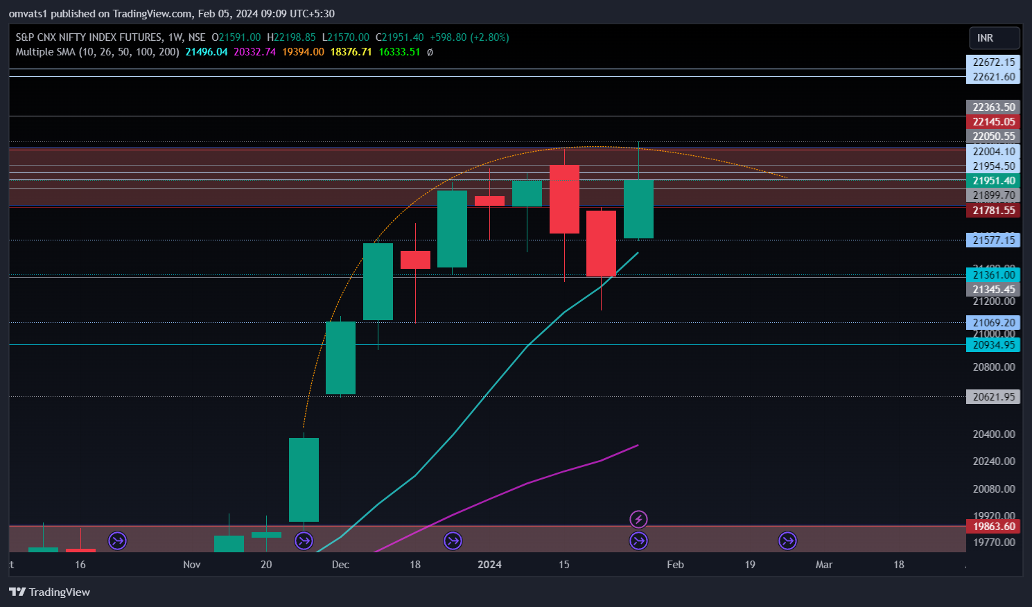Open event icon between 19 and Mar labels
Screen dimensions: 1032x607
point(787,540)
